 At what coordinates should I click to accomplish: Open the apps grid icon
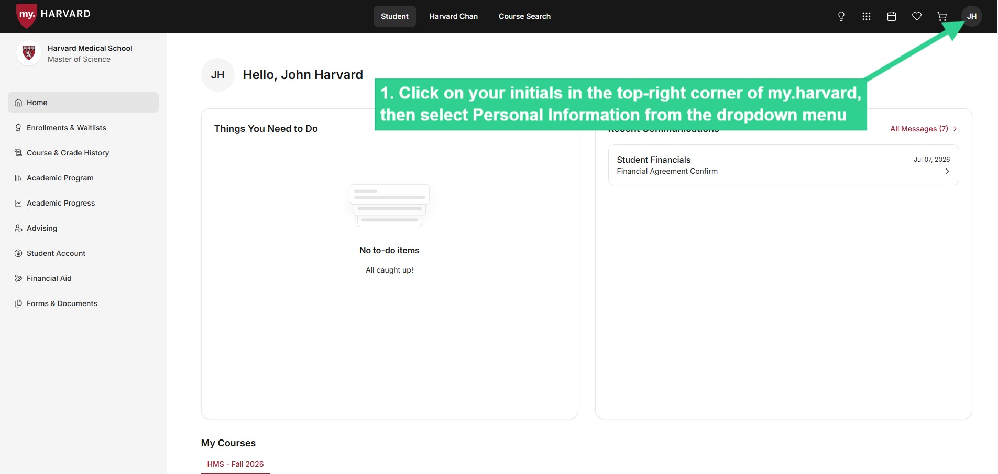coord(867,16)
